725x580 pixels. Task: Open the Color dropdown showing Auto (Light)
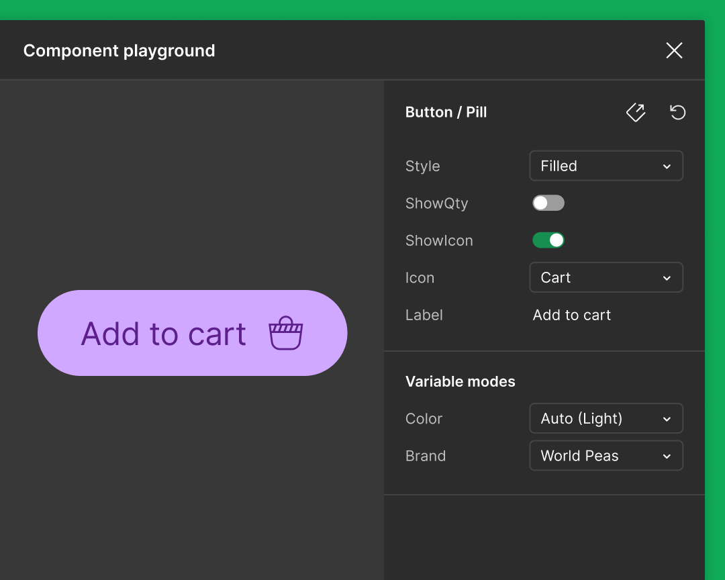(606, 418)
